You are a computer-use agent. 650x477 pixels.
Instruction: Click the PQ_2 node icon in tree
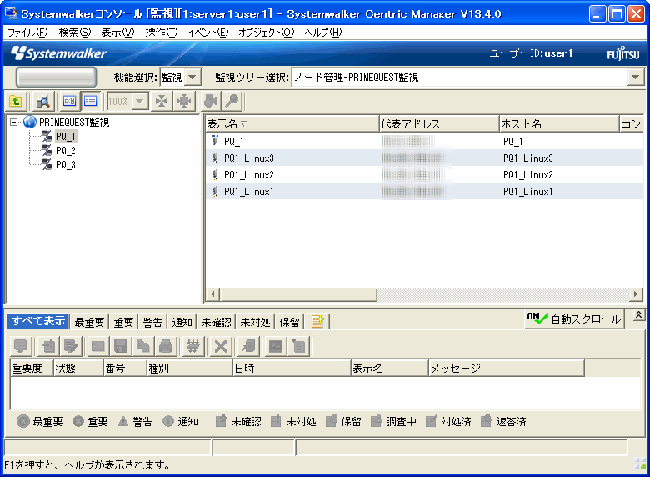click(47, 151)
